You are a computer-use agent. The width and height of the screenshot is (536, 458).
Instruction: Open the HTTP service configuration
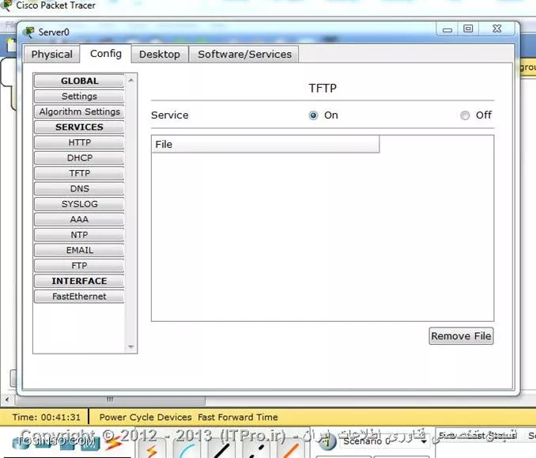click(x=79, y=142)
